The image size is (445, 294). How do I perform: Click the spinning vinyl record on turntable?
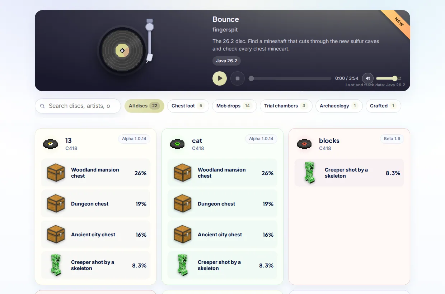[122, 50]
